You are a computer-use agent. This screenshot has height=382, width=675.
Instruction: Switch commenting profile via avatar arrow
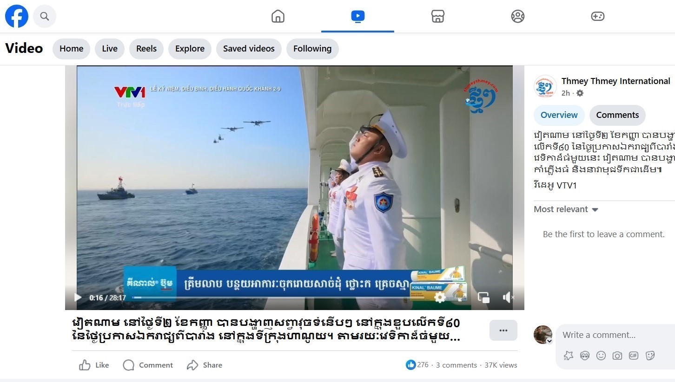pyautogui.click(x=549, y=341)
